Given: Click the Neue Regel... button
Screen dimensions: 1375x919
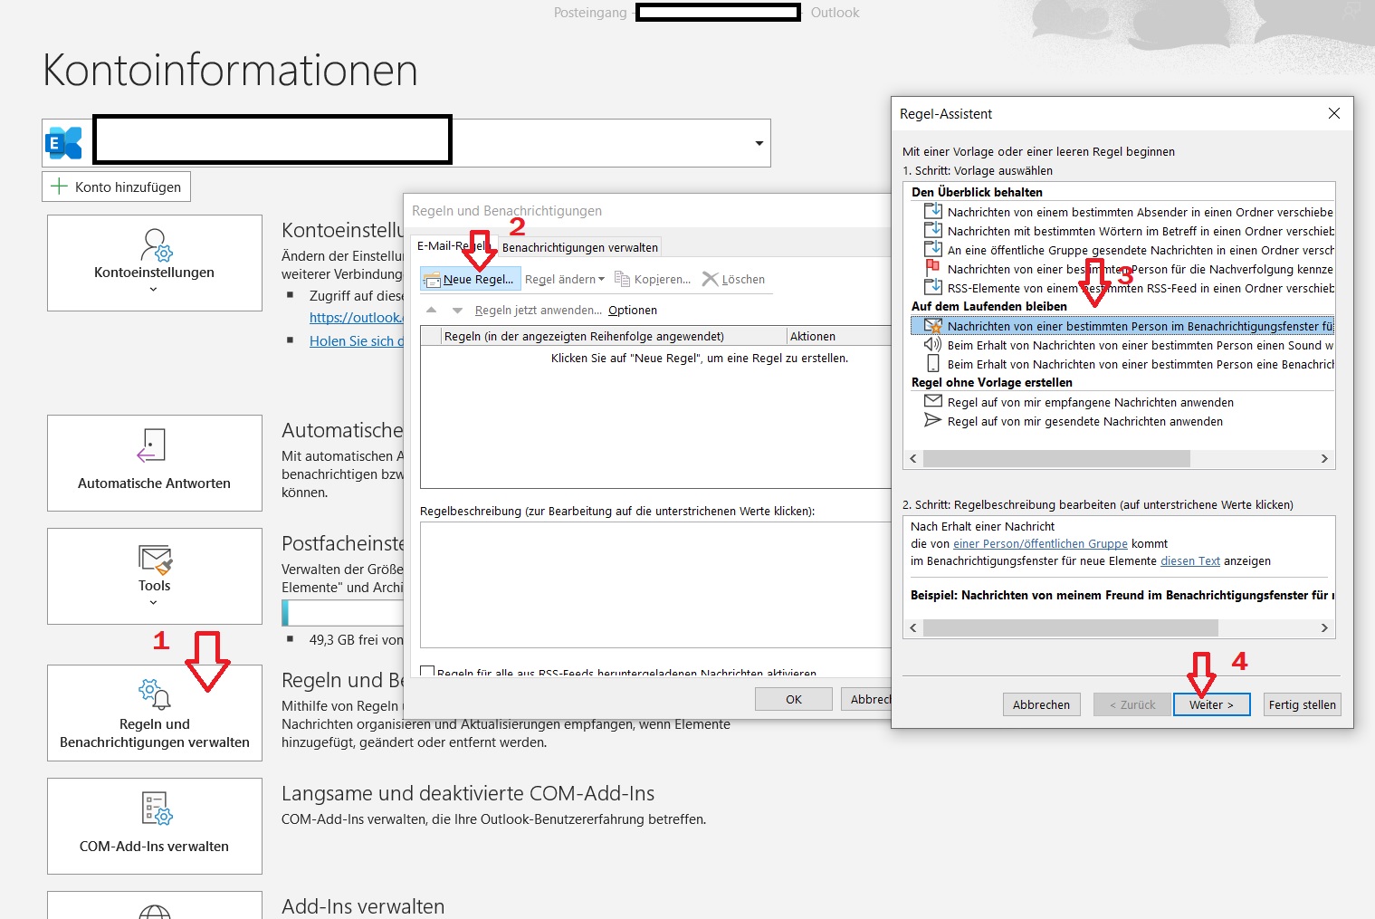Looking at the screenshot, I should (x=471, y=279).
